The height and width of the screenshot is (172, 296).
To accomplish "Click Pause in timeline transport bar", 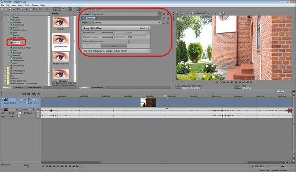I will [58, 166].
